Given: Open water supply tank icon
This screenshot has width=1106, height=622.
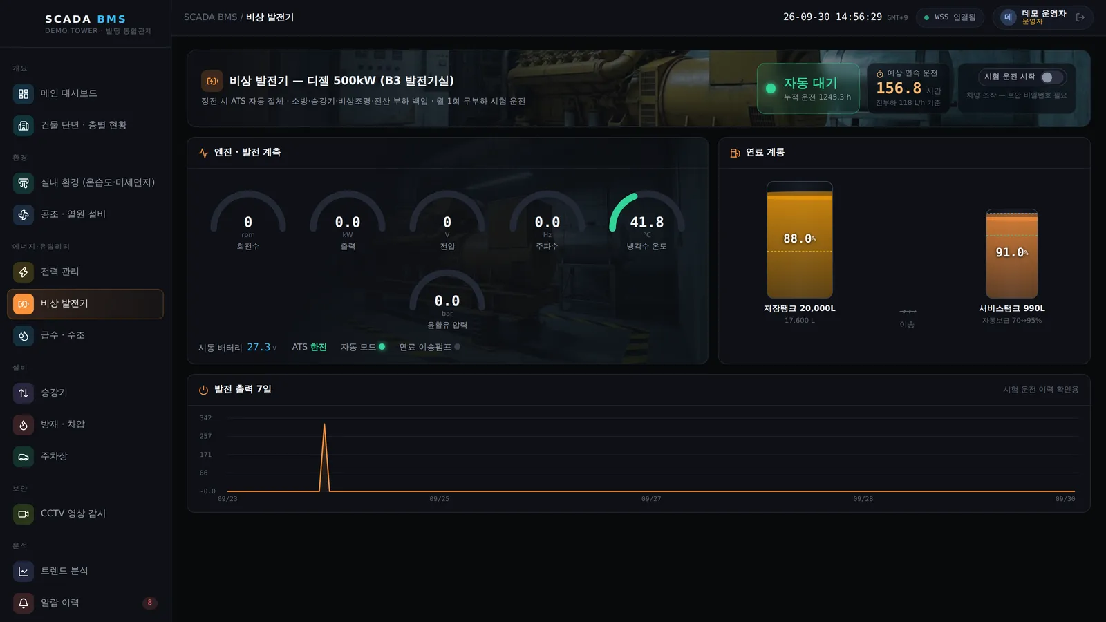Looking at the screenshot, I should 24,335.
